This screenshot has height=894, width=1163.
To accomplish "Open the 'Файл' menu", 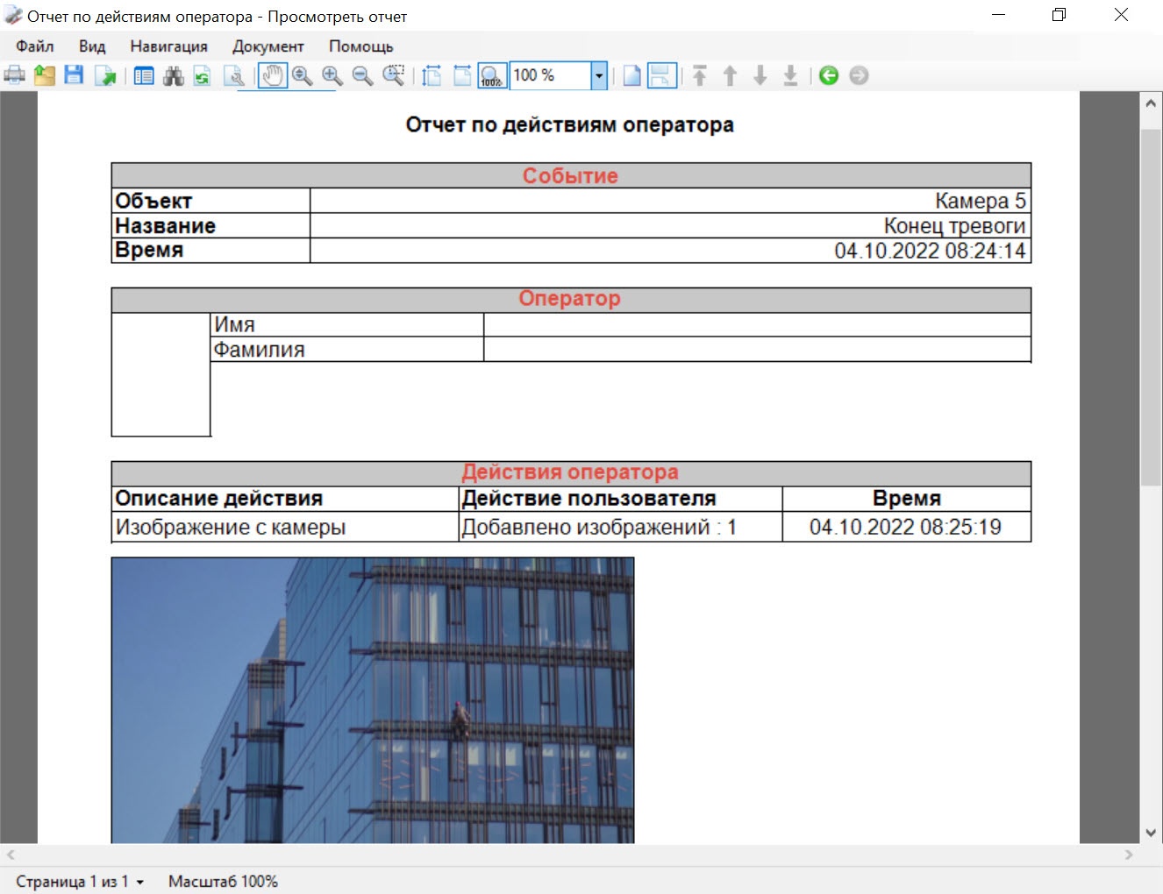I will click(35, 46).
